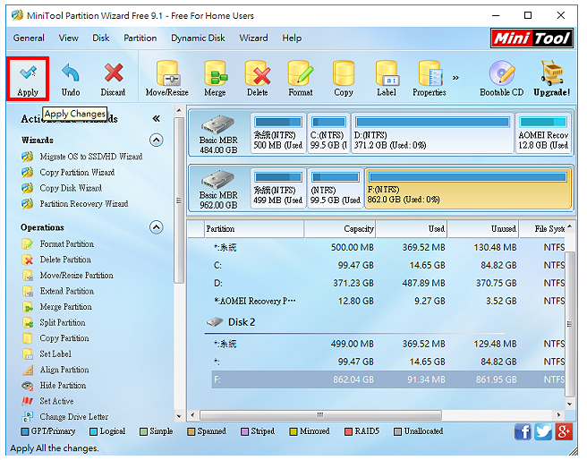The image size is (587, 460).
Task: Select Split Partition operation
Action: point(54,323)
